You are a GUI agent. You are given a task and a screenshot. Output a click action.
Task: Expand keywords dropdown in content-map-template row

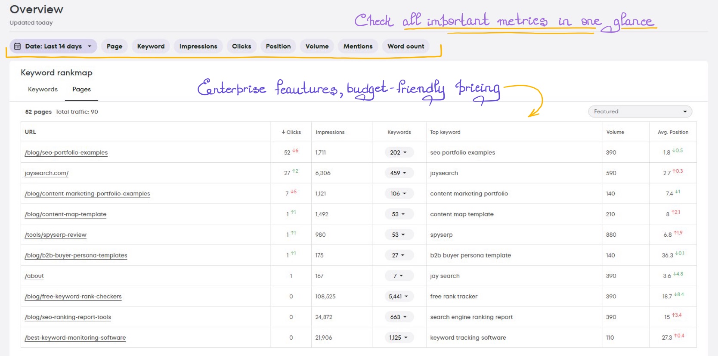pos(399,214)
